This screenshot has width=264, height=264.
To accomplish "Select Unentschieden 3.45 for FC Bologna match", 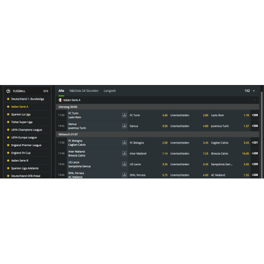I will [x=190, y=143].
